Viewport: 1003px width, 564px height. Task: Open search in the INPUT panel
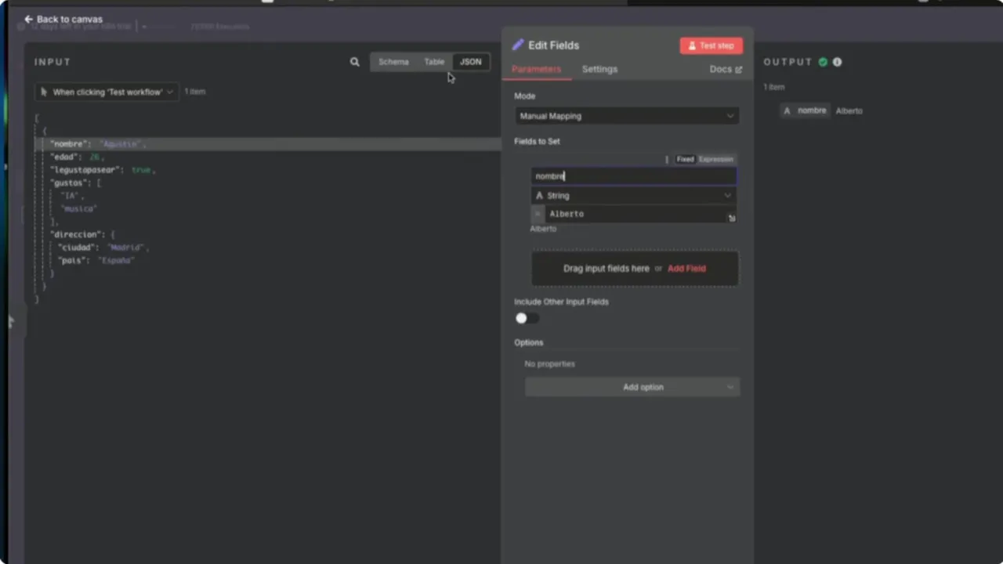(x=355, y=62)
